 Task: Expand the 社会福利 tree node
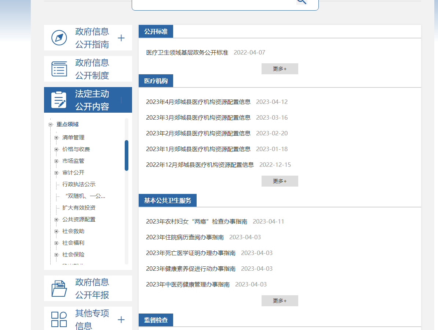[56, 243]
